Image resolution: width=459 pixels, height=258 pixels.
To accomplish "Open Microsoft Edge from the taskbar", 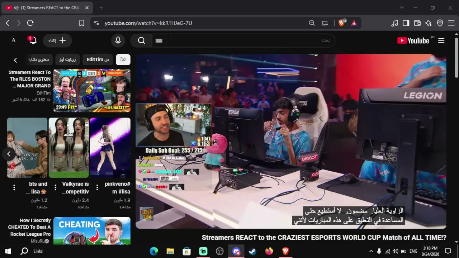I will [x=154, y=251].
